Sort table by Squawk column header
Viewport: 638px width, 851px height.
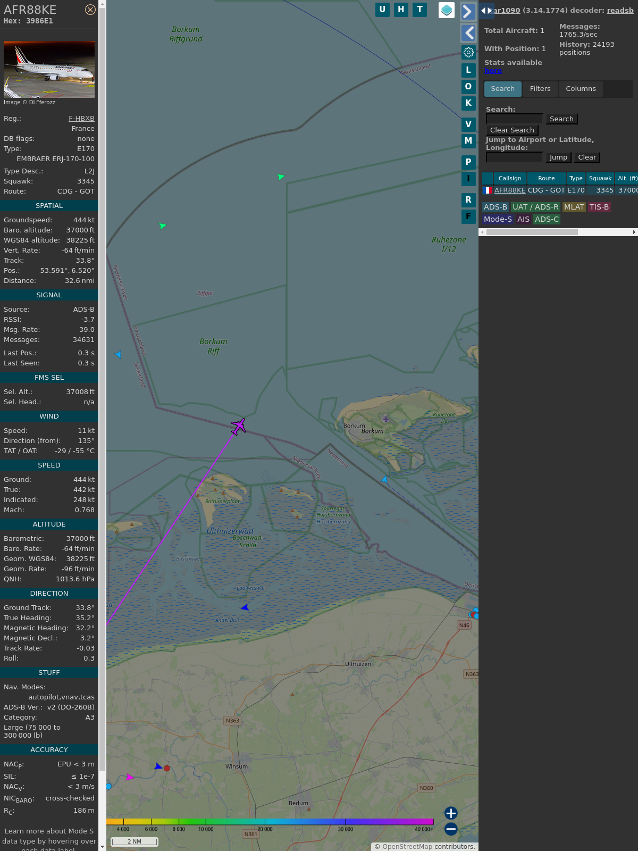coord(600,178)
